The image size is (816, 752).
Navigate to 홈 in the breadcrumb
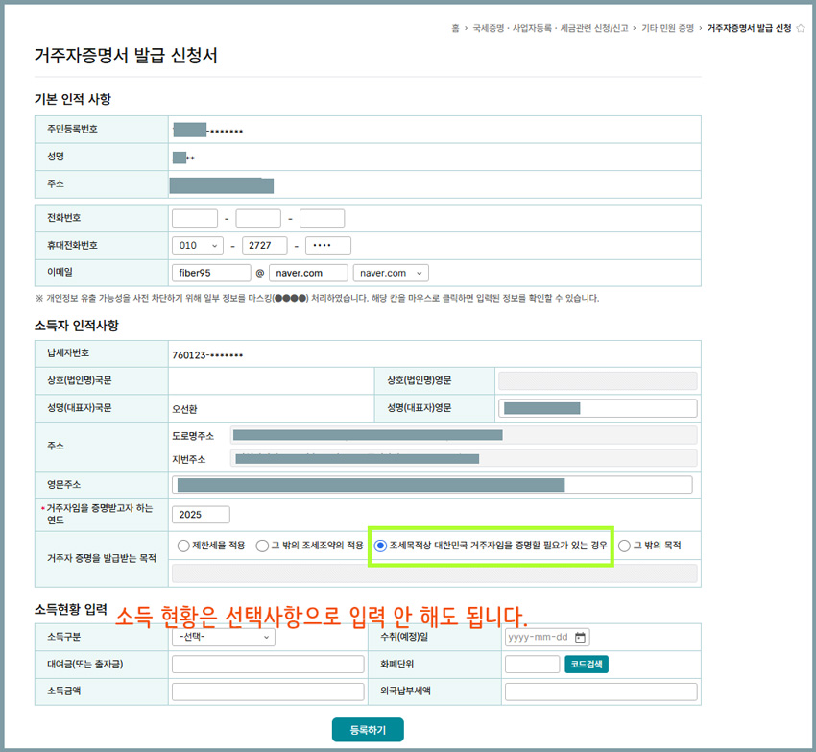(457, 29)
